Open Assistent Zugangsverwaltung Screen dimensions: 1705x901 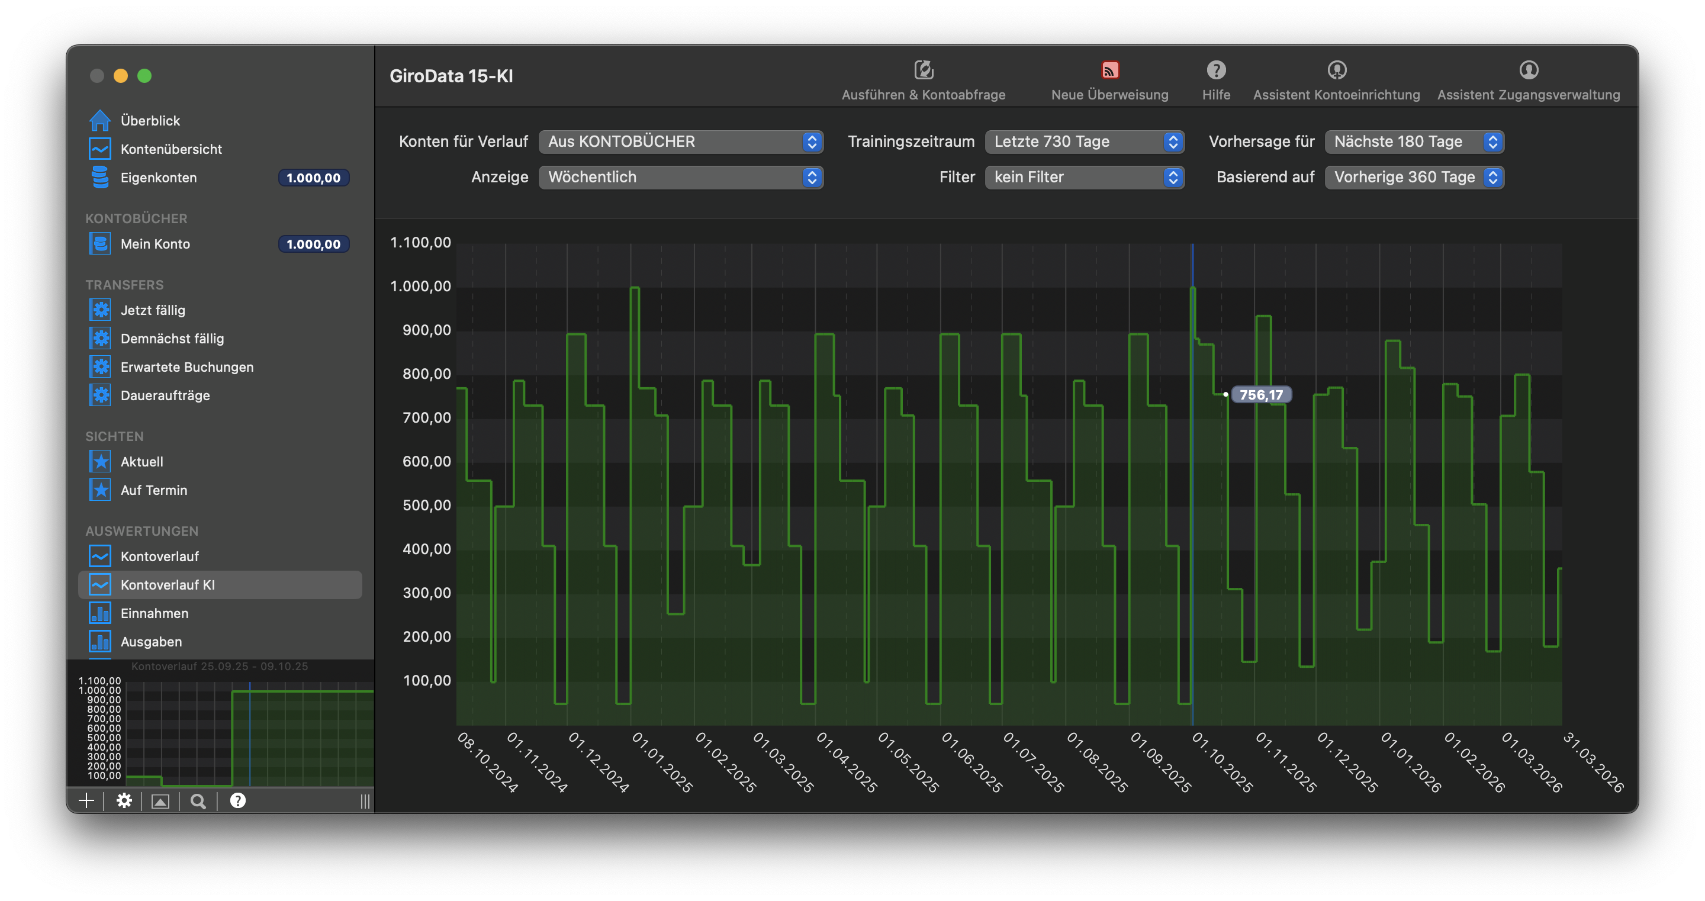1528,70
